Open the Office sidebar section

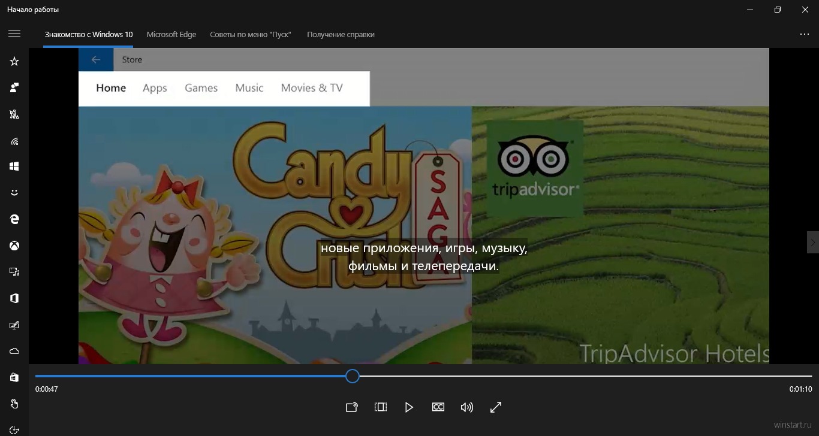click(14, 298)
